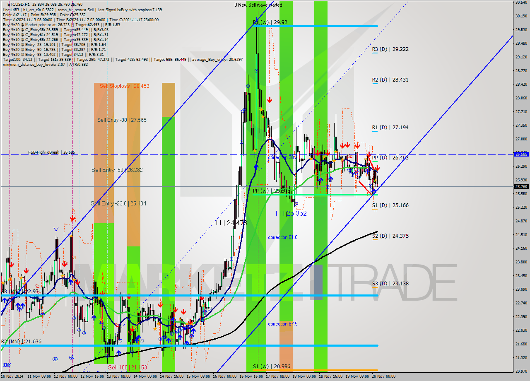This screenshot has height=381, width=530.
Task: Select the '16 Nov 16:00' time axis label
Action: coord(251,377)
